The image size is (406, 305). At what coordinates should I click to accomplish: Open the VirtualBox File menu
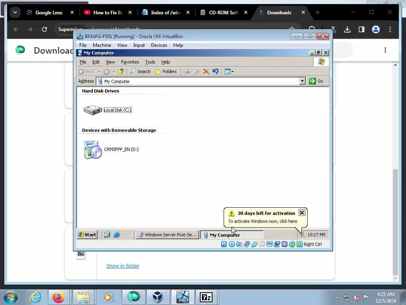coord(83,45)
